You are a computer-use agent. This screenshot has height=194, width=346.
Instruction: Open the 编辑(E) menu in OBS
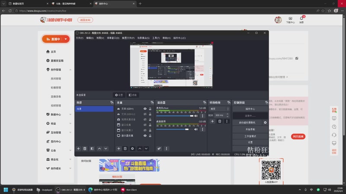click(90, 38)
